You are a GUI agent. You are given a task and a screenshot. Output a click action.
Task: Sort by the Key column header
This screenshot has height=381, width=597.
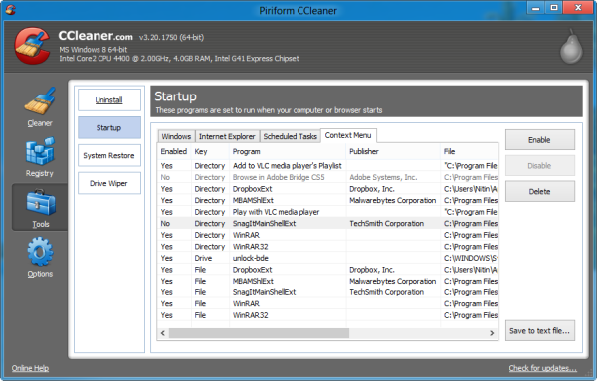pos(211,151)
